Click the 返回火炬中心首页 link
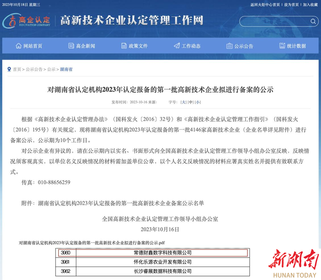The image size is (321, 280). 265,4
